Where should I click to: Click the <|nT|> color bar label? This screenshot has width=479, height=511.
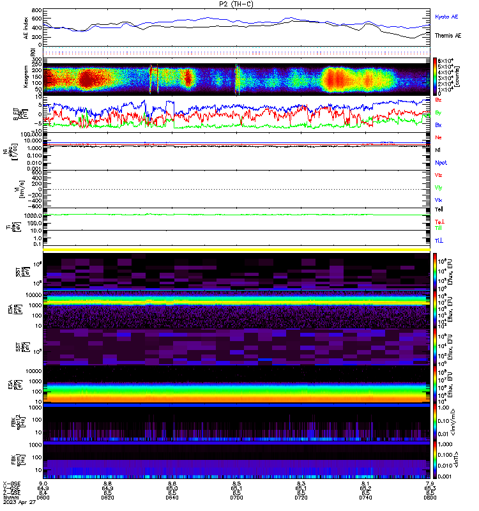(456, 459)
